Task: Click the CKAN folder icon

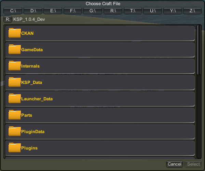Action: (x=14, y=33)
